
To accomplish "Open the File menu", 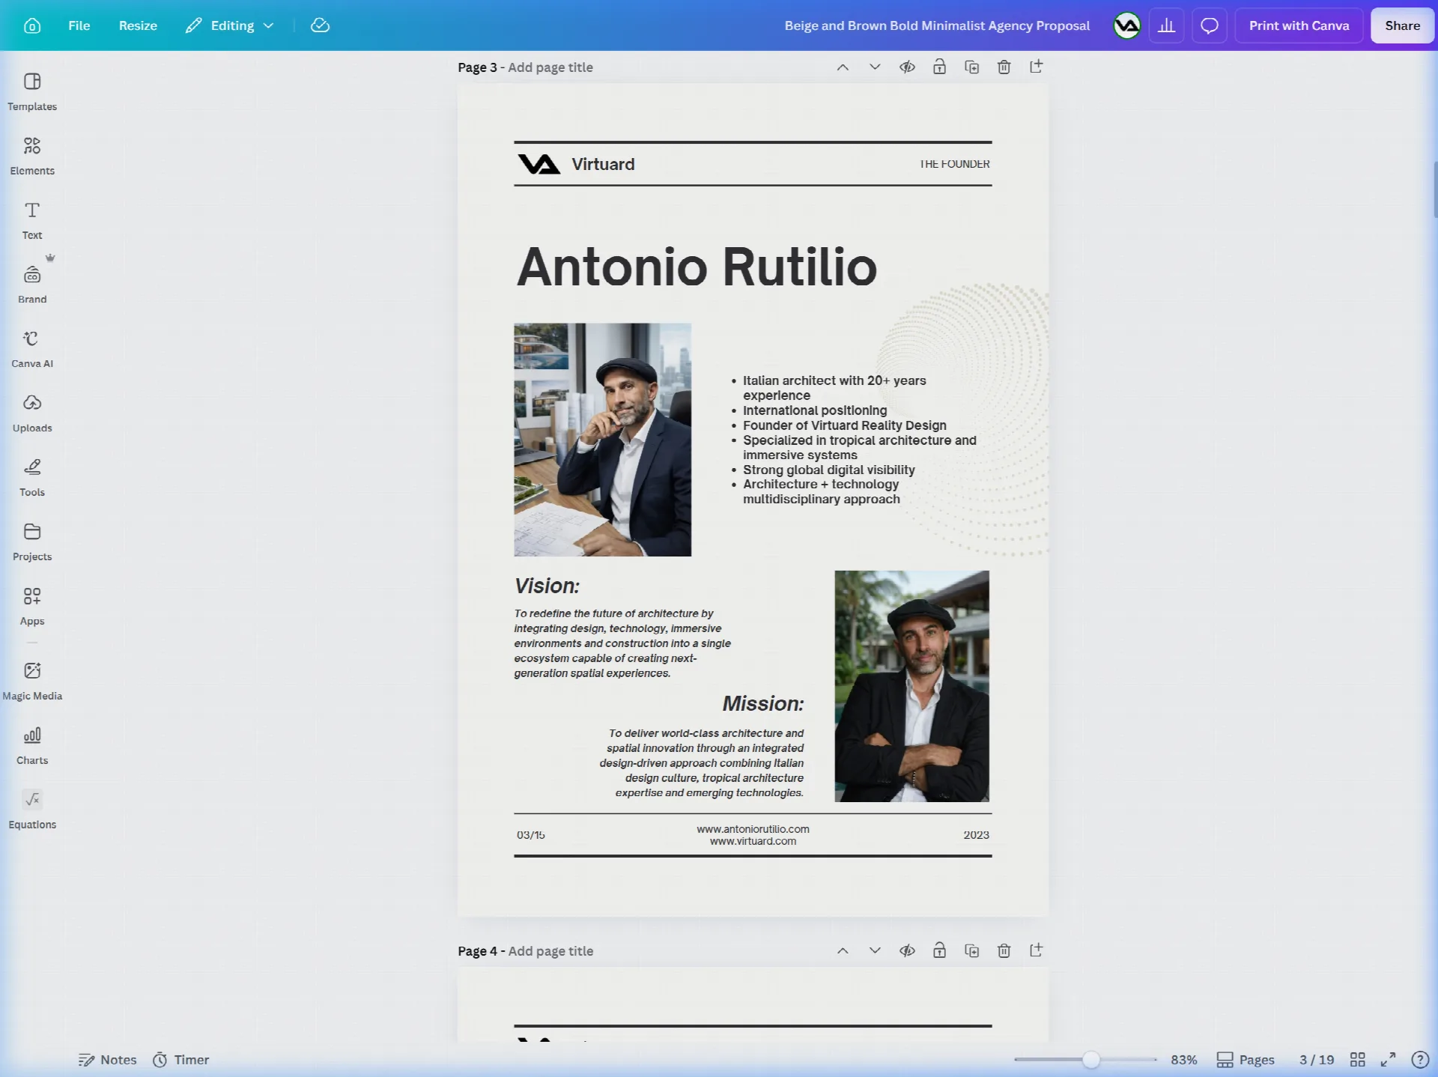I will pyautogui.click(x=79, y=25).
